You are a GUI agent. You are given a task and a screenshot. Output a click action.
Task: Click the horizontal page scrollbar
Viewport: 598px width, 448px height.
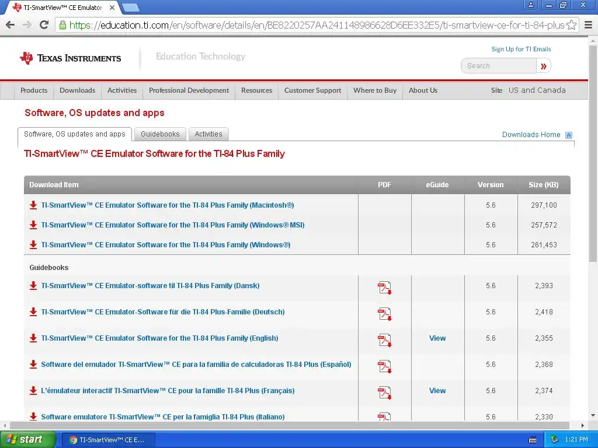[x=289, y=425]
